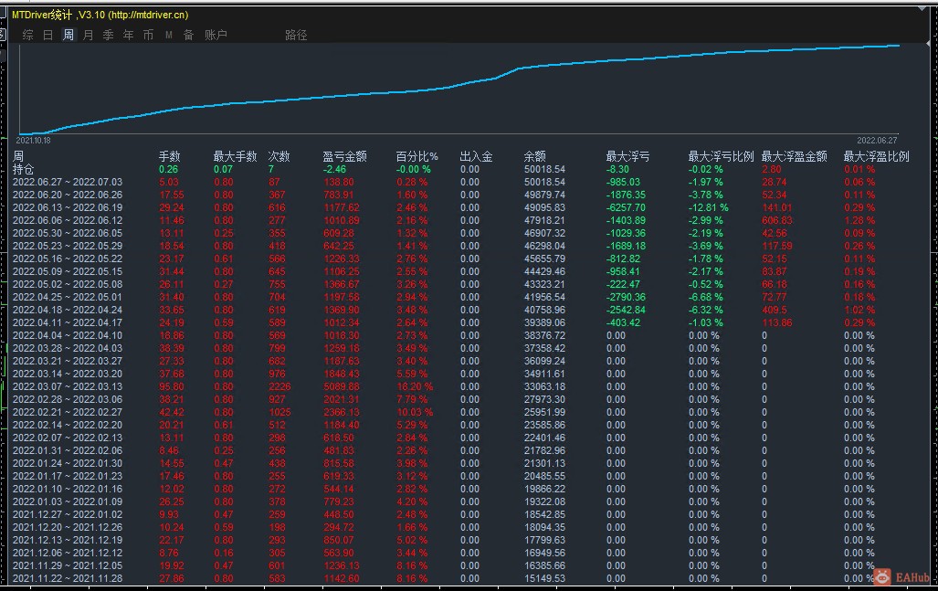The height and width of the screenshot is (591, 938).
Task: Click the 盈亏金额 column header
Action: pos(344,156)
